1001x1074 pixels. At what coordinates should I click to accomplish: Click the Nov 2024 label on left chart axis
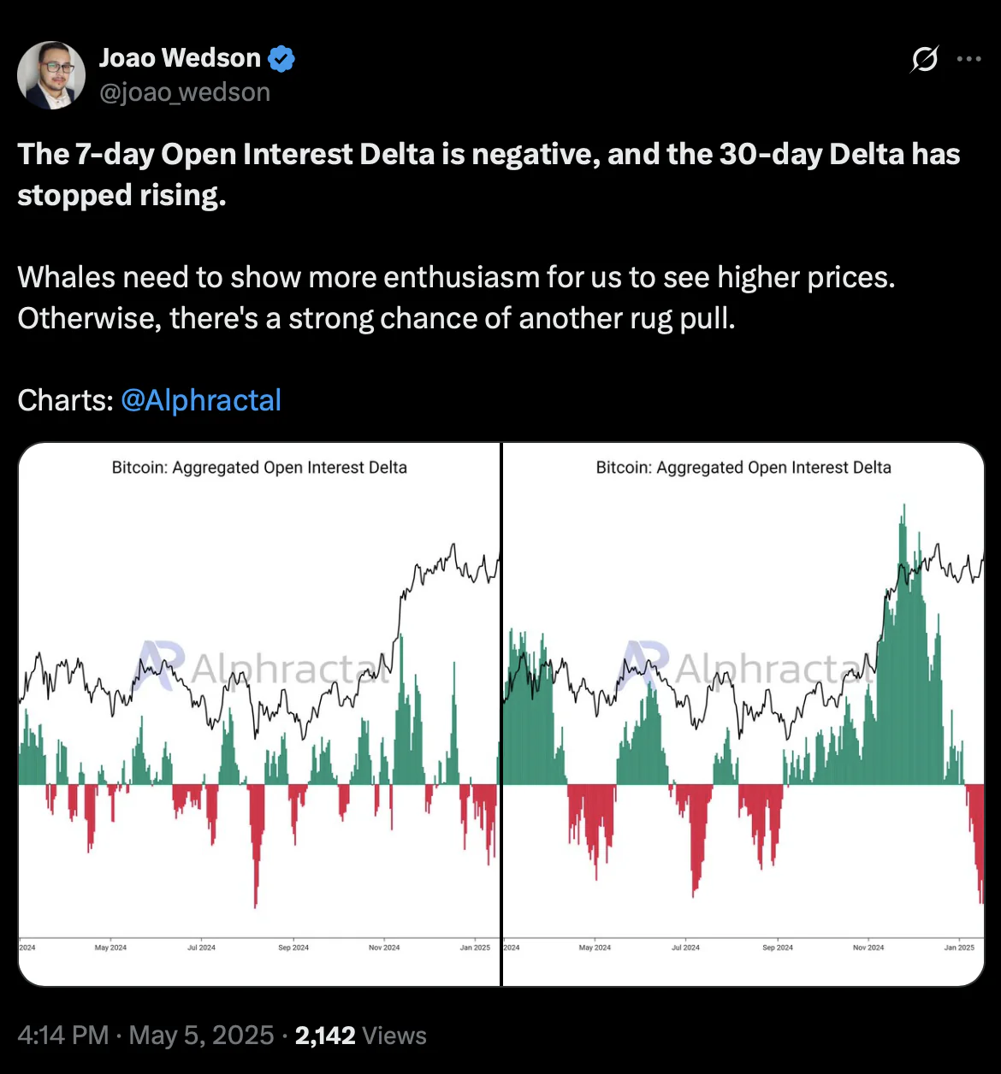(x=384, y=947)
